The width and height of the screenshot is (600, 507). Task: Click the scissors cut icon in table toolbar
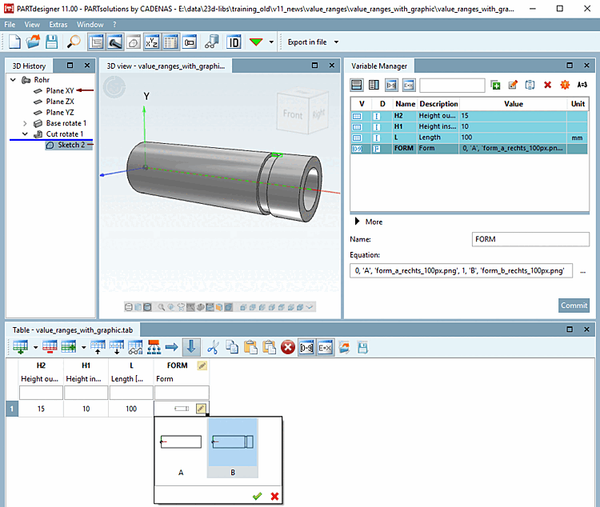213,347
